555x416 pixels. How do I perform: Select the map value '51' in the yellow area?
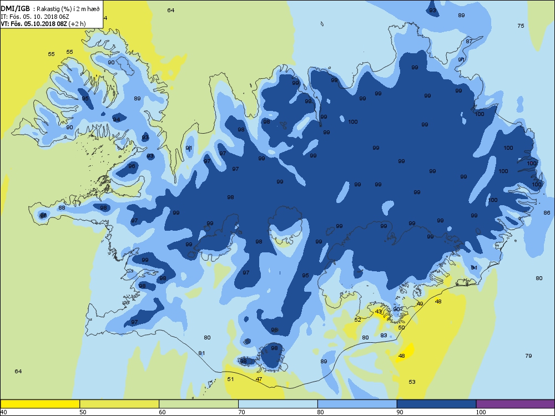point(230,379)
